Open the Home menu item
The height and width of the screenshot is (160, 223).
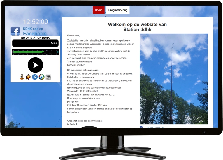coord(99,10)
